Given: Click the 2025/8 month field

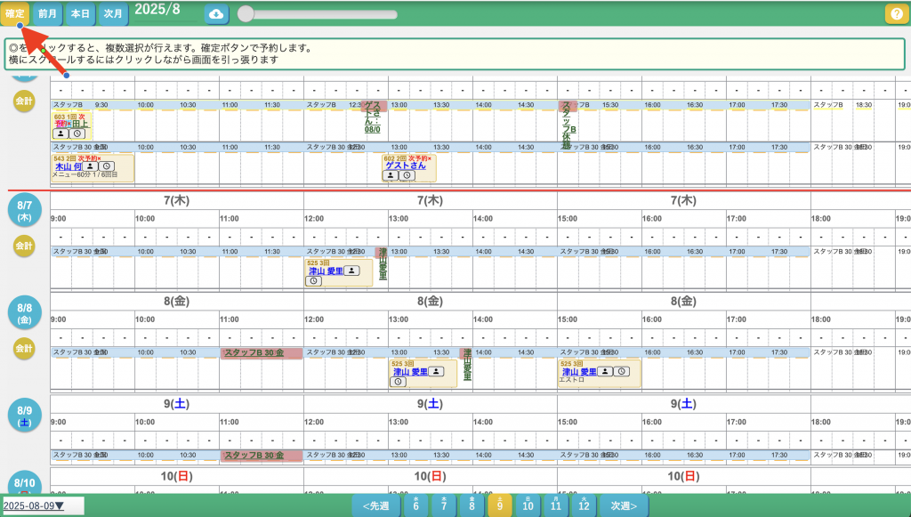Looking at the screenshot, I should (x=165, y=12).
